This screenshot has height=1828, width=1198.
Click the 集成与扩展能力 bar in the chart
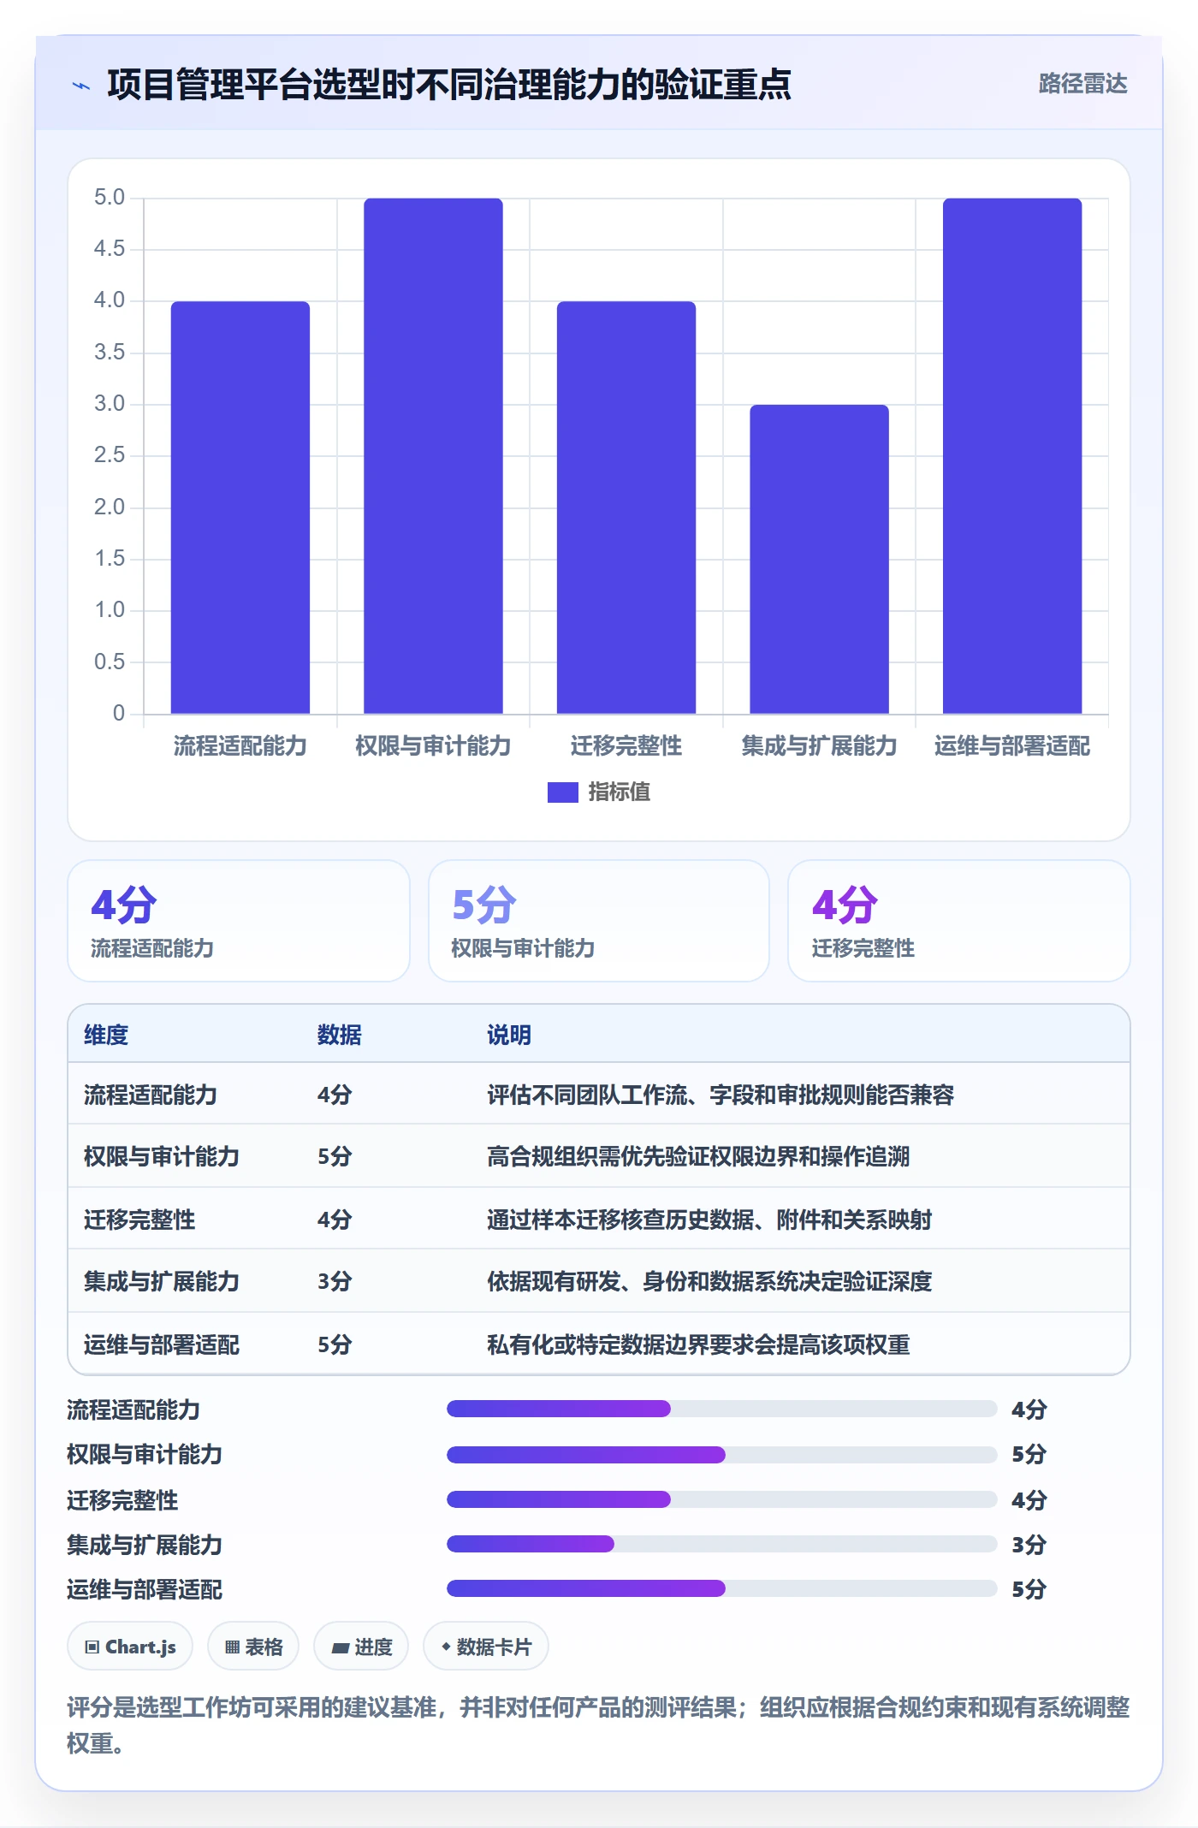[x=819, y=559]
